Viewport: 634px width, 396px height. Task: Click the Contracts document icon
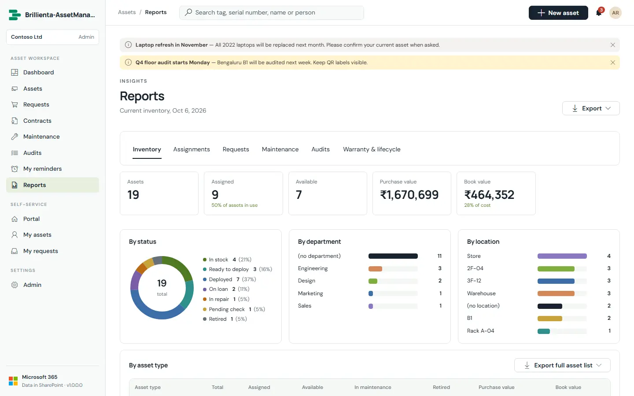[x=15, y=121]
